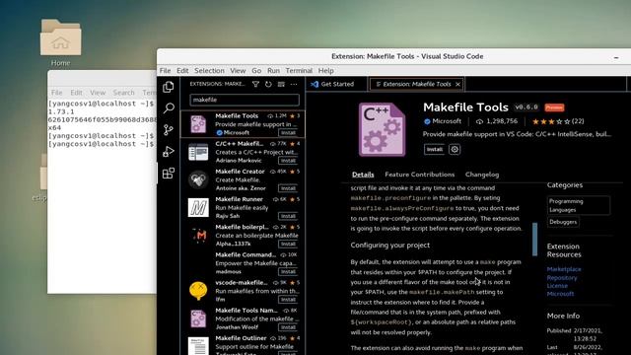Select vscode-makefile extension icon
The height and width of the screenshot is (355, 631).
(x=198, y=291)
